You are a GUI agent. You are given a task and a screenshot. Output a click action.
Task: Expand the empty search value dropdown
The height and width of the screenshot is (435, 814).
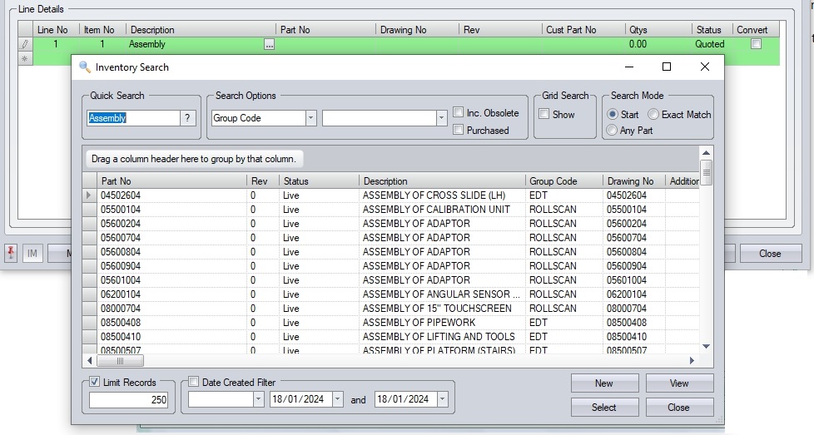(441, 118)
